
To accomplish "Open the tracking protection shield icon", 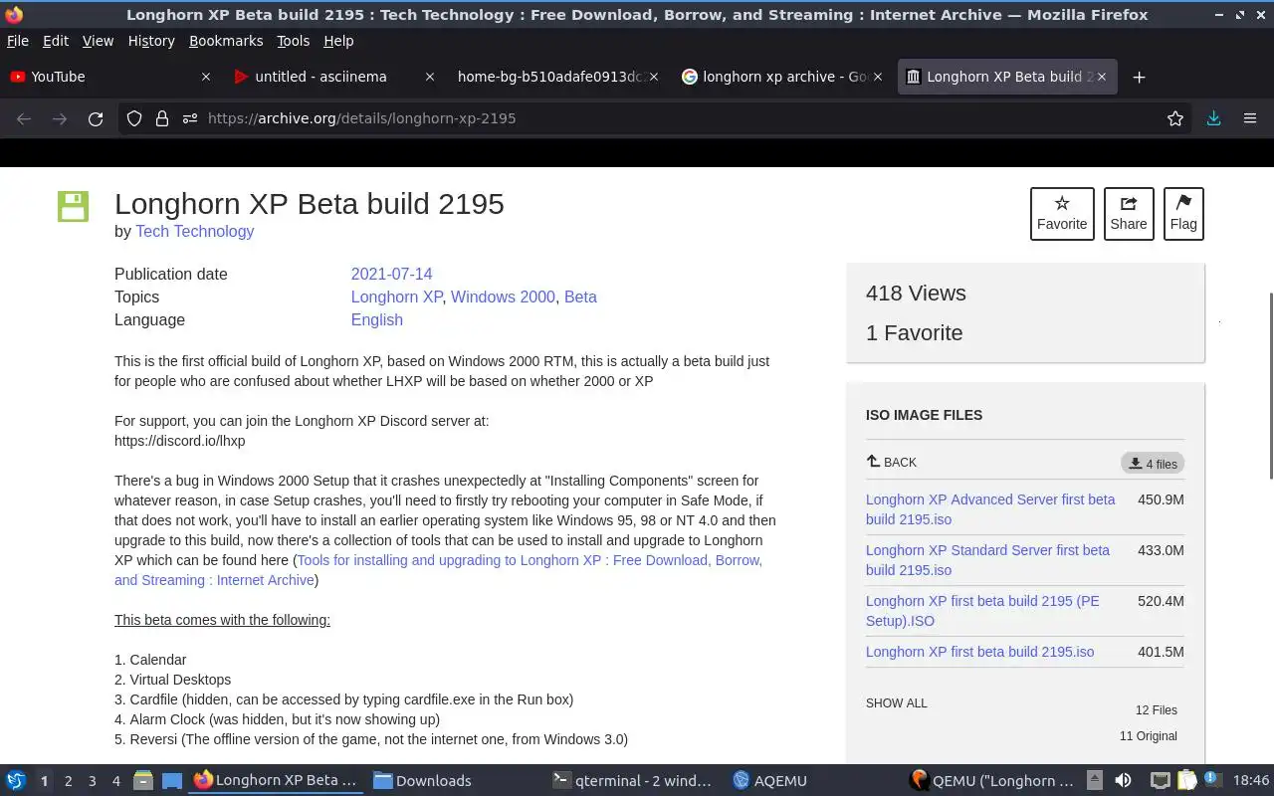I will pyautogui.click(x=134, y=118).
